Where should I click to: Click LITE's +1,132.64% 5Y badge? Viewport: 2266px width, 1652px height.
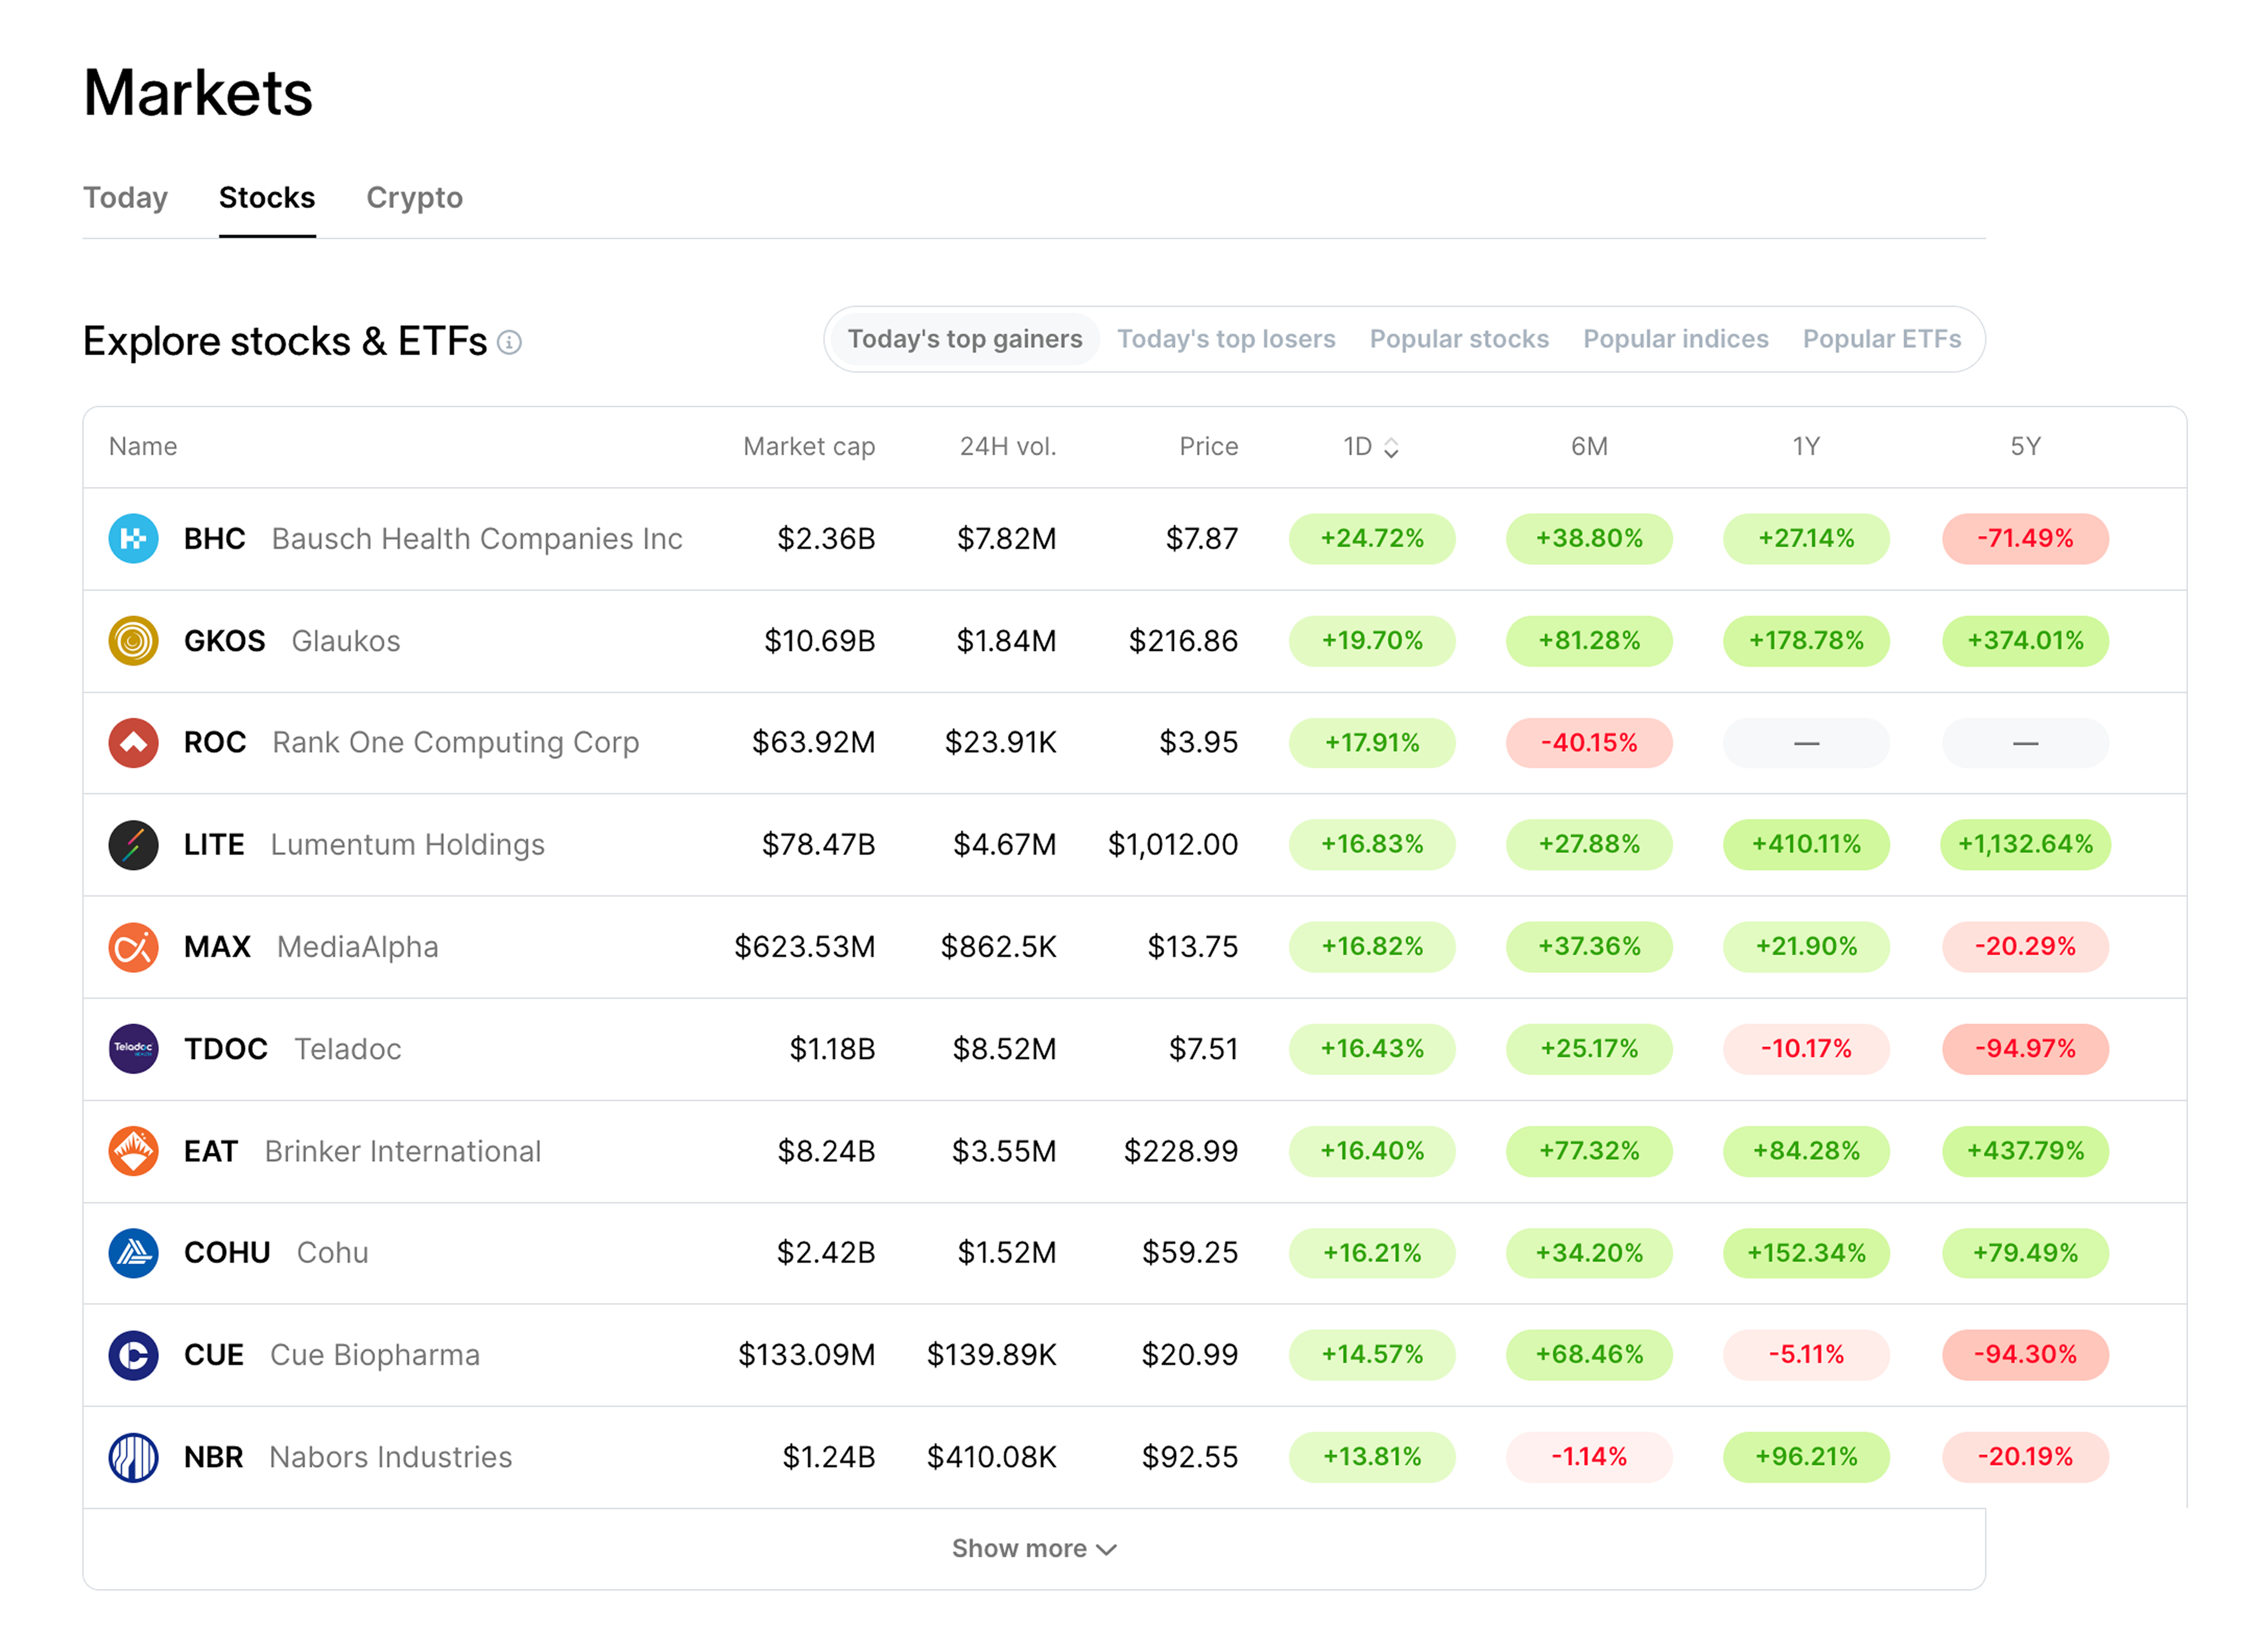click(2025, 845)
